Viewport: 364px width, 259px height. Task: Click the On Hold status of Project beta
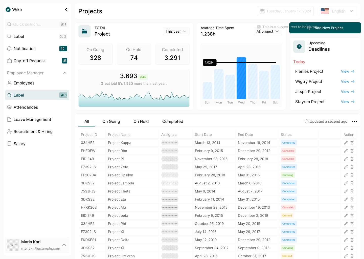coord(287,215)
